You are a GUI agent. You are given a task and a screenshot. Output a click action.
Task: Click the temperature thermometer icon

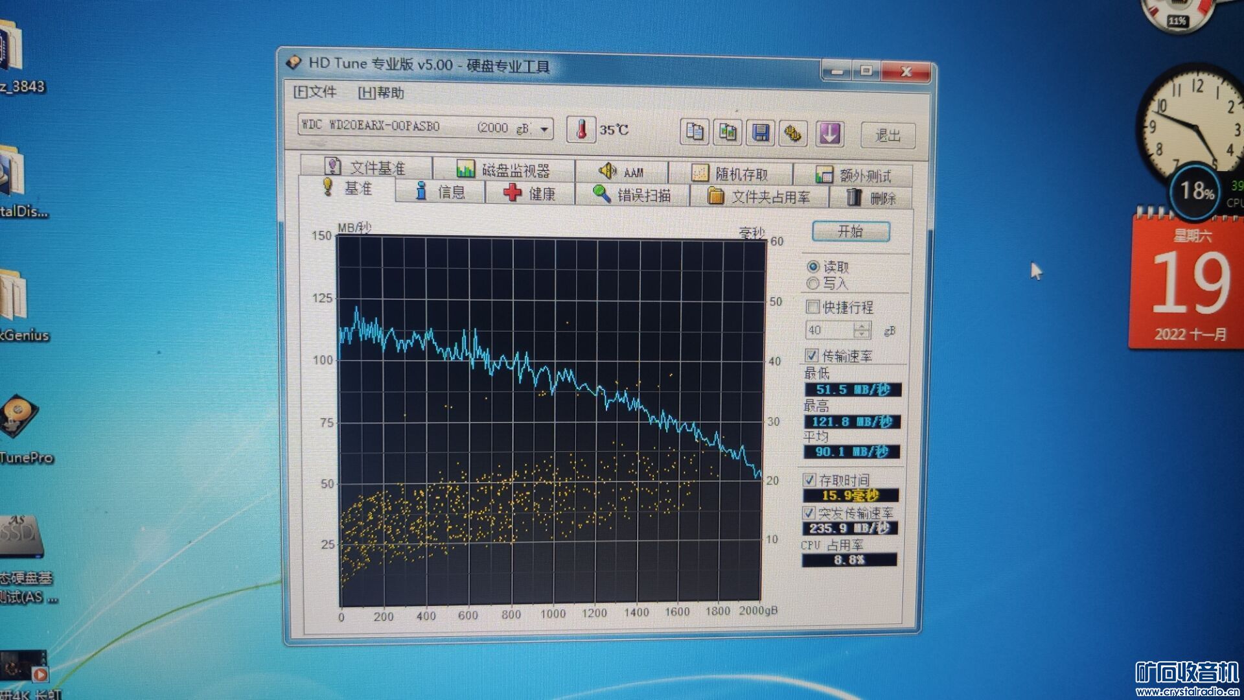click(581, 130)
